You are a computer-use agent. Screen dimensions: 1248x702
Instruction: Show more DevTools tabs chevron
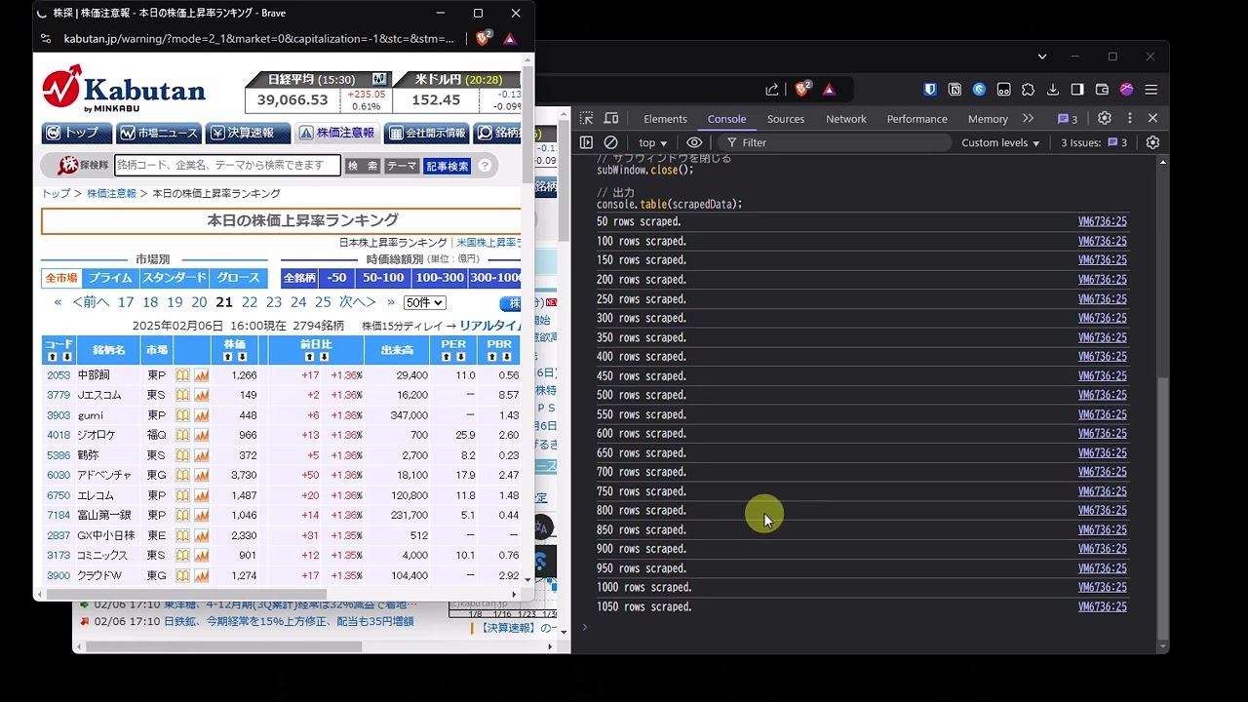coord(1028,118)
